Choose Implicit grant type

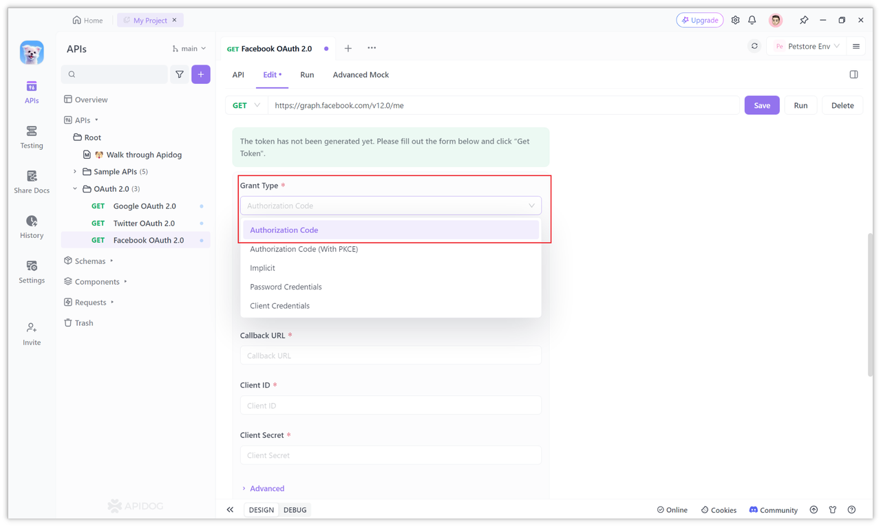point(390,268)
